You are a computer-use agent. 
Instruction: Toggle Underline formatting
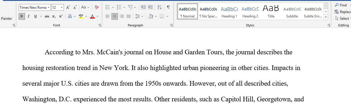[x=35, y=16]
